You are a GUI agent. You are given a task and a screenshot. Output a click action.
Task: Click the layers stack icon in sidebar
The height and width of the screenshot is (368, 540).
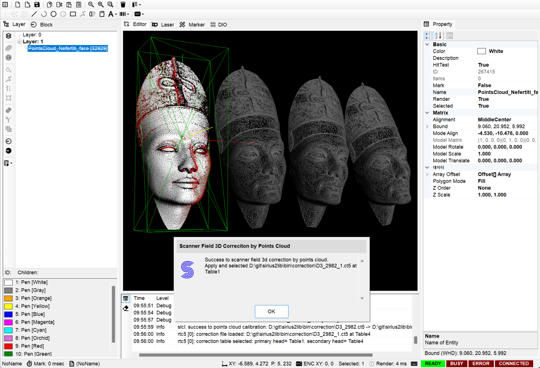[x=9, y=36]
